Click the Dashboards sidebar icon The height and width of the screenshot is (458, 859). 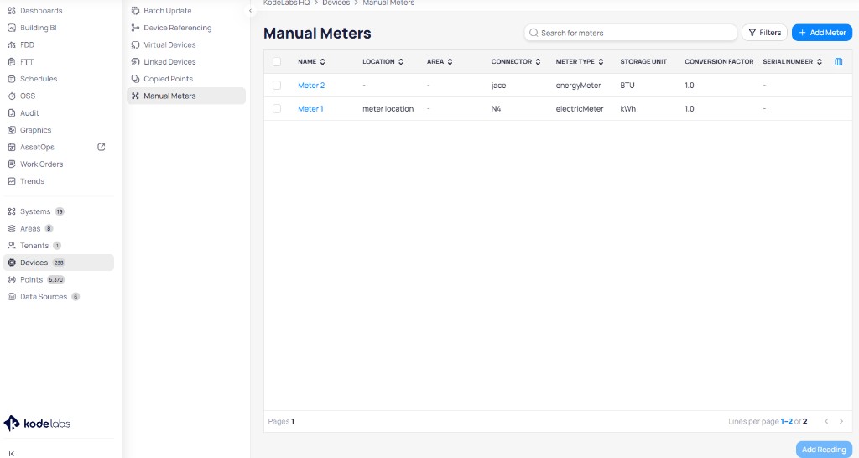point(12,11)
